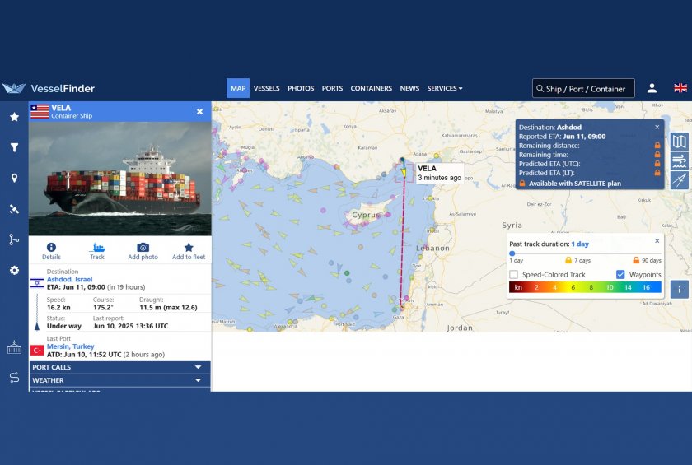Click the course value 175.2°
Viewport: 692px width, 465px height.
coord(103,307)
